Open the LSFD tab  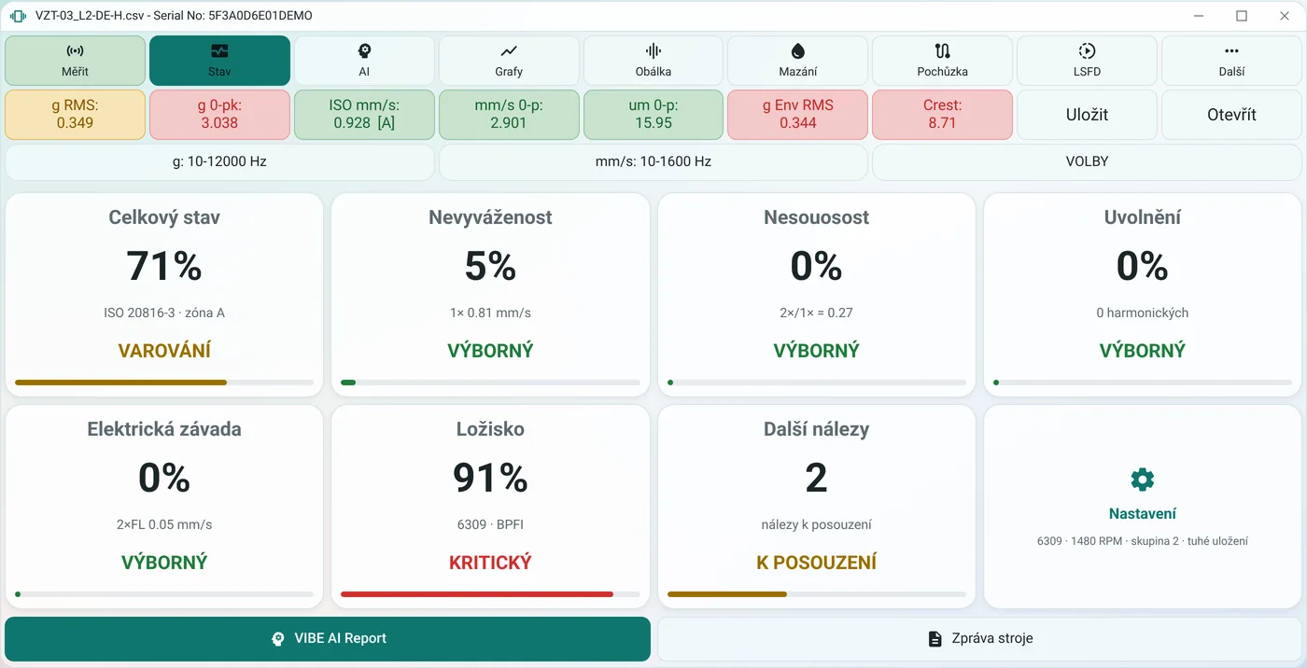[x=1087, y=61]
